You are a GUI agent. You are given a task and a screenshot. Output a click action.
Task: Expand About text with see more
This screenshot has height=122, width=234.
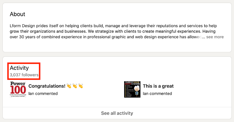click(215, 37)
